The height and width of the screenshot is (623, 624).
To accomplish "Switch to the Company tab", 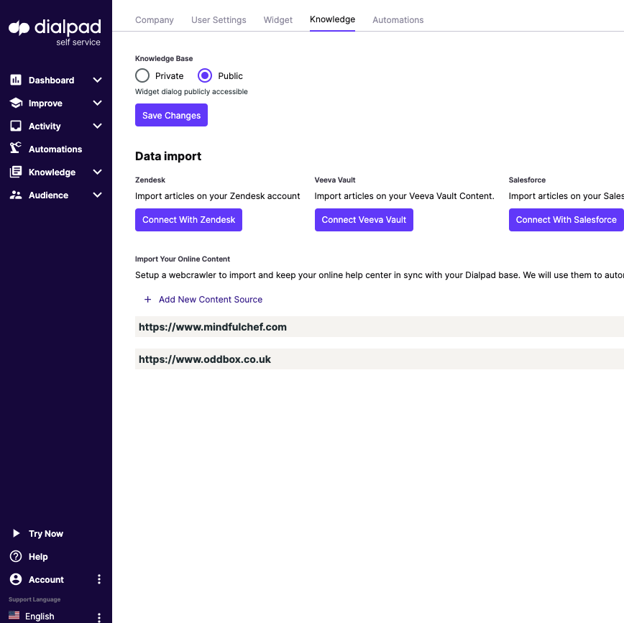I will [155, 20].
